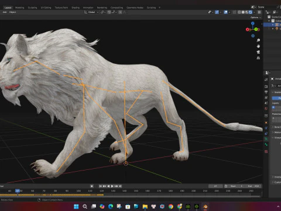The image size is (281, 211).
Task: Click the red X axis gizmo handle
Action: (x=248, y=29)
